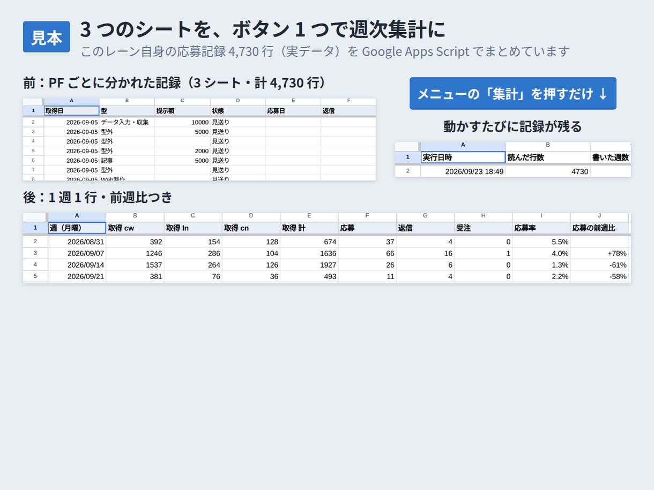Select the 取得 計 header cell
This screenshot has height=490, width=654.
[309, 228]
